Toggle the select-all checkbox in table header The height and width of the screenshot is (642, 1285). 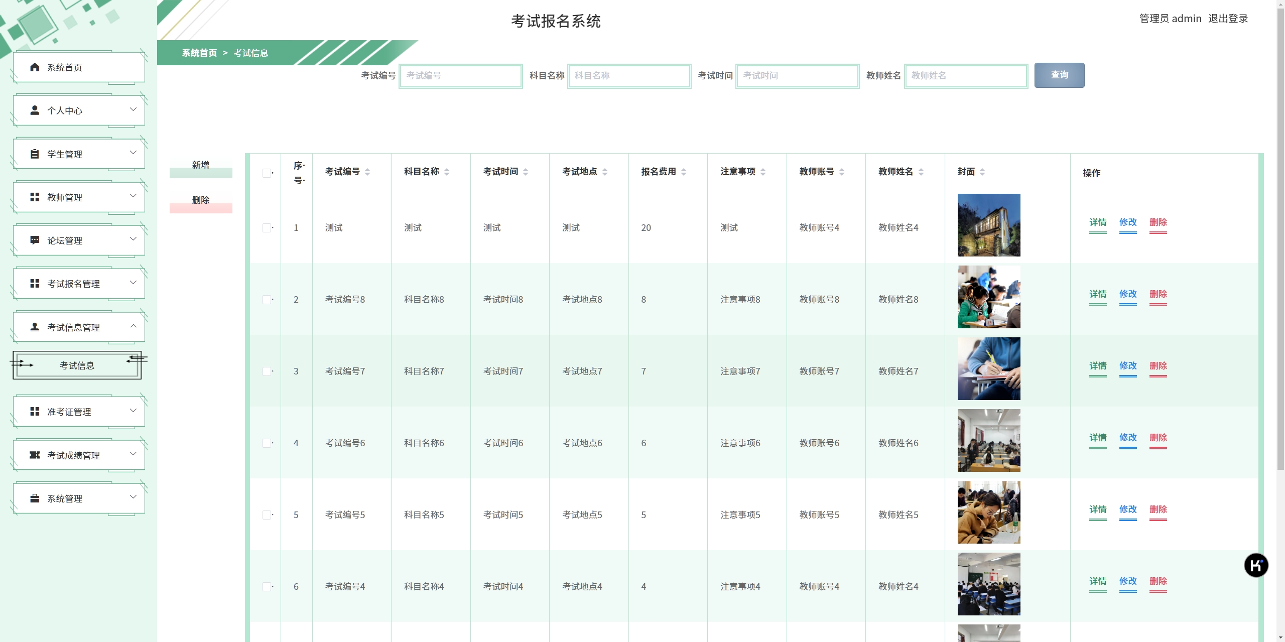267,173
